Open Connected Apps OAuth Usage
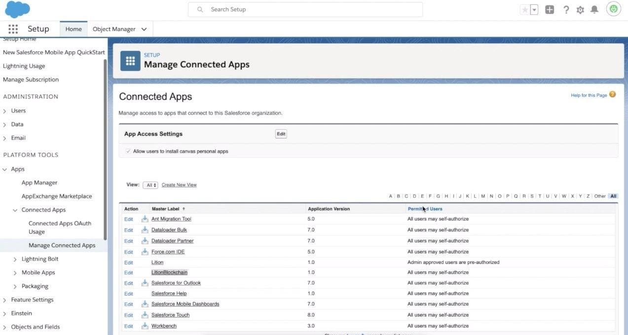The image size is (628, 335). coord(60,227)
